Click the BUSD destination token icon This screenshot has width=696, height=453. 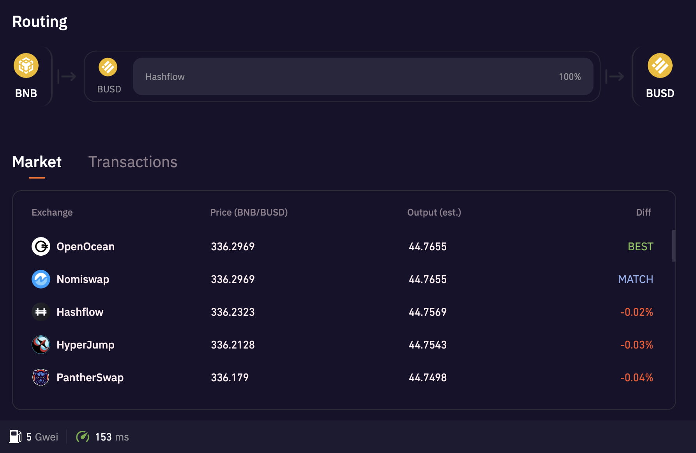click(x=660, y=65)
